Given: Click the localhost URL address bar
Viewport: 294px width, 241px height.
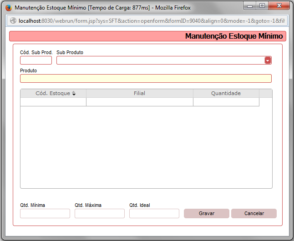Looking at the screenshot, I should (147, 20).
